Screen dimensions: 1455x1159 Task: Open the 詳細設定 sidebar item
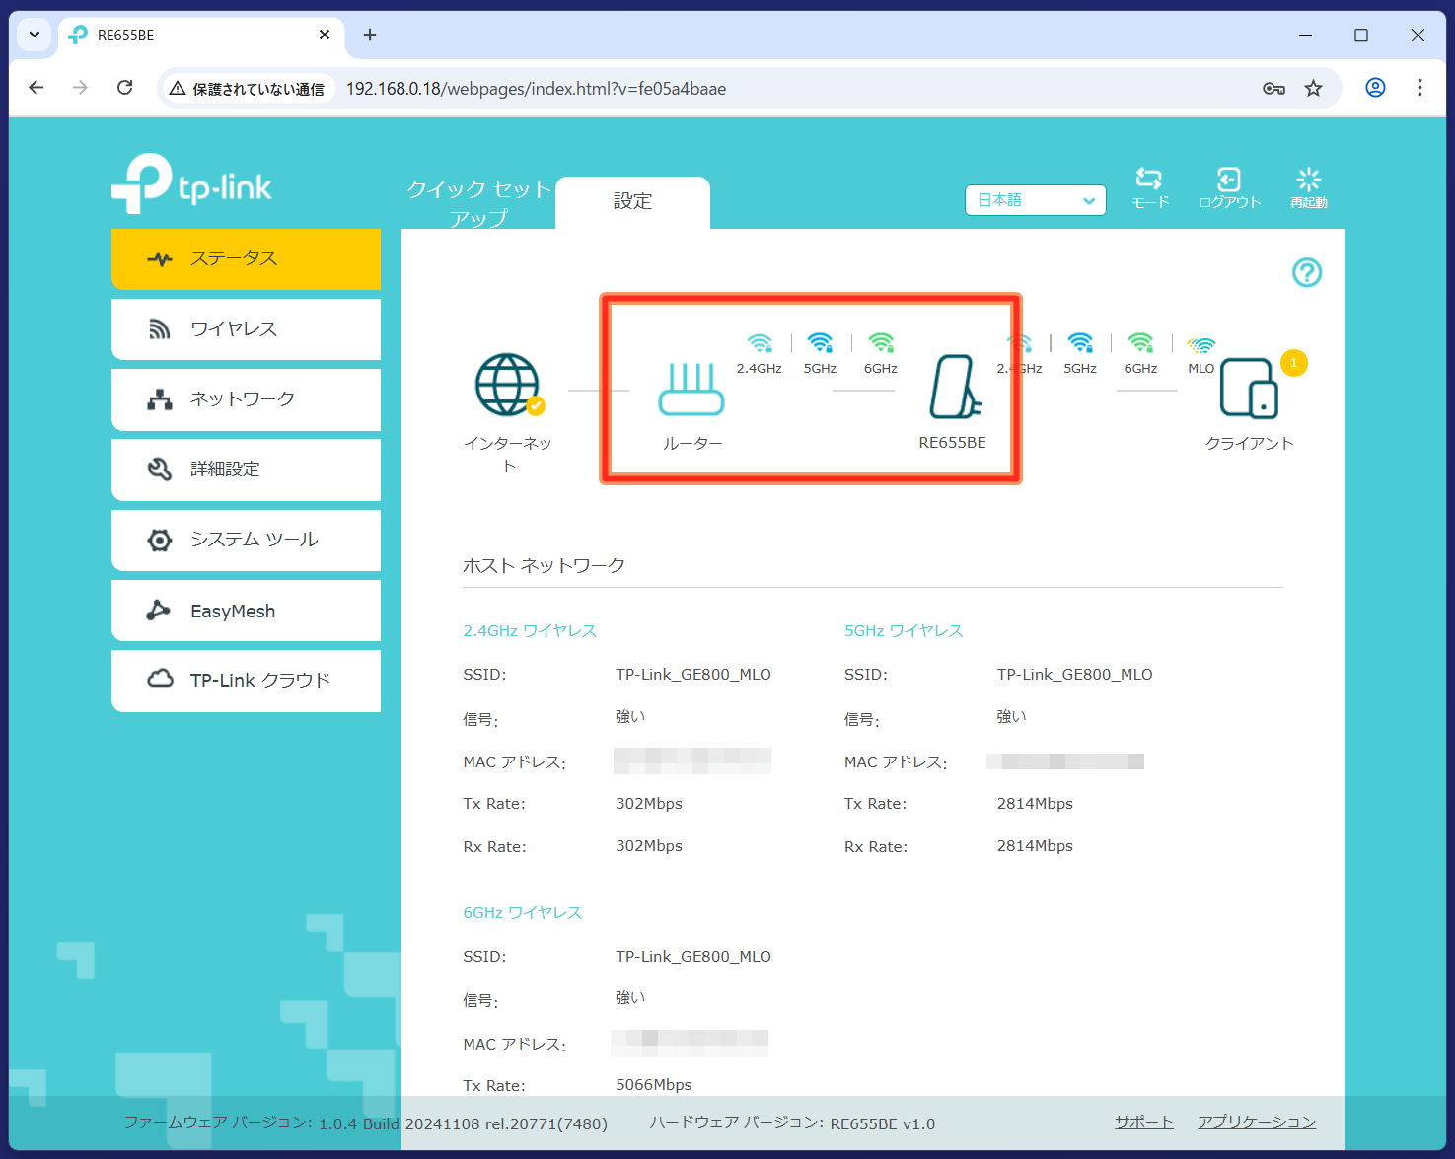tap(246, 470)
